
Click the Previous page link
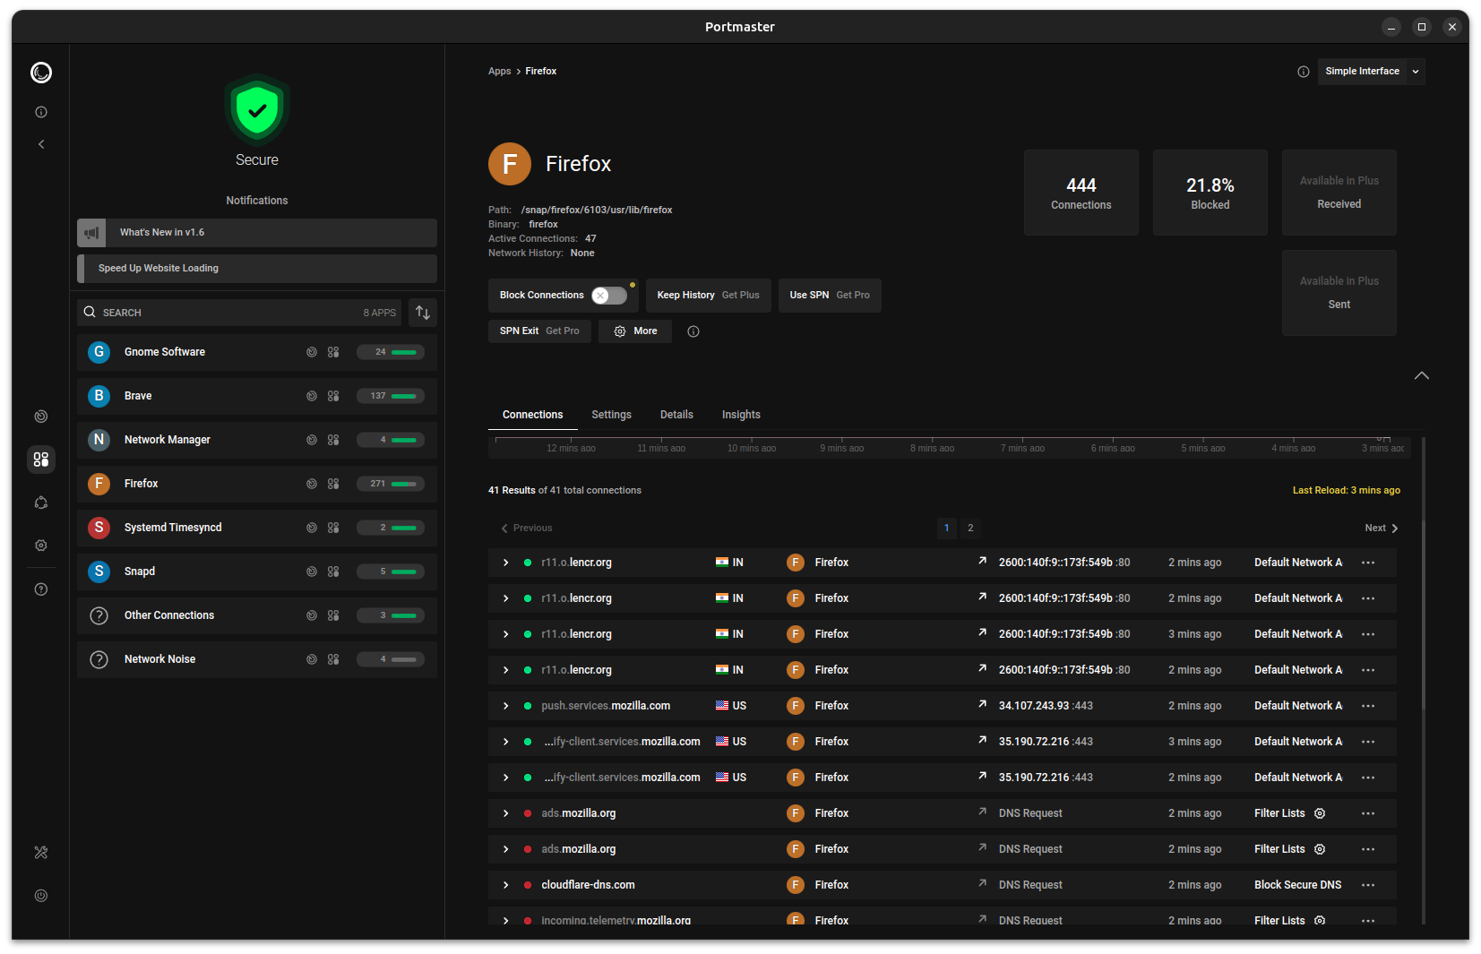point(527,529)
